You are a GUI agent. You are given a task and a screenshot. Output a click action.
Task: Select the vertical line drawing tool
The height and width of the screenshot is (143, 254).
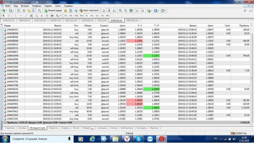pyautogui.click(x=16, y=16)
